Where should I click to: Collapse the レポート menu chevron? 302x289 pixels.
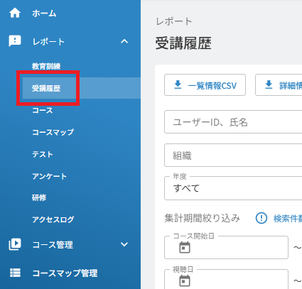coord(124,41)
